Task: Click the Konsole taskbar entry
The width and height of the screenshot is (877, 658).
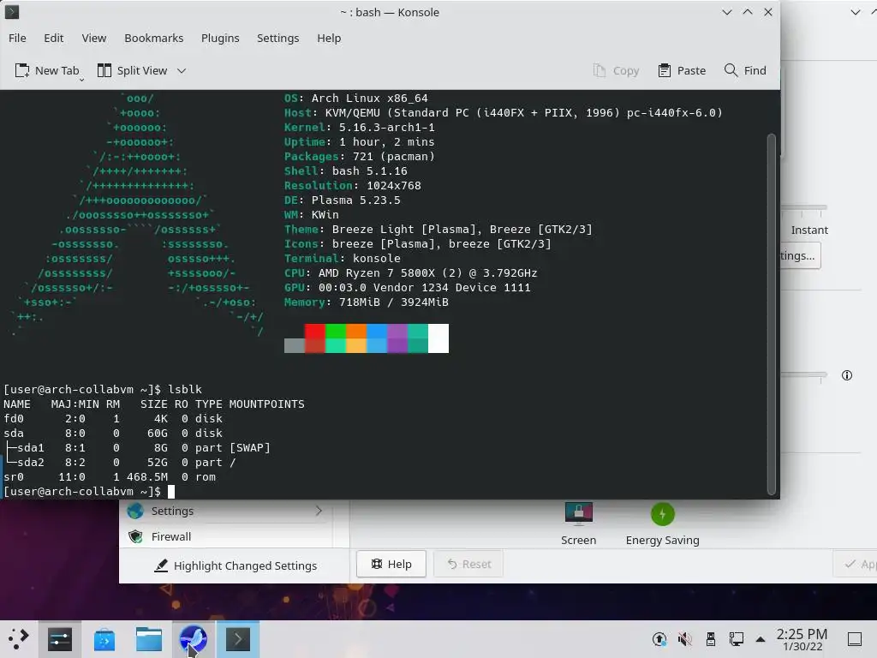Action: (x=238, y=639)
